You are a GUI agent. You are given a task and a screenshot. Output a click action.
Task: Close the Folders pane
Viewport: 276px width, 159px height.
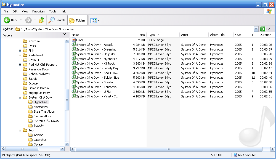65,35
